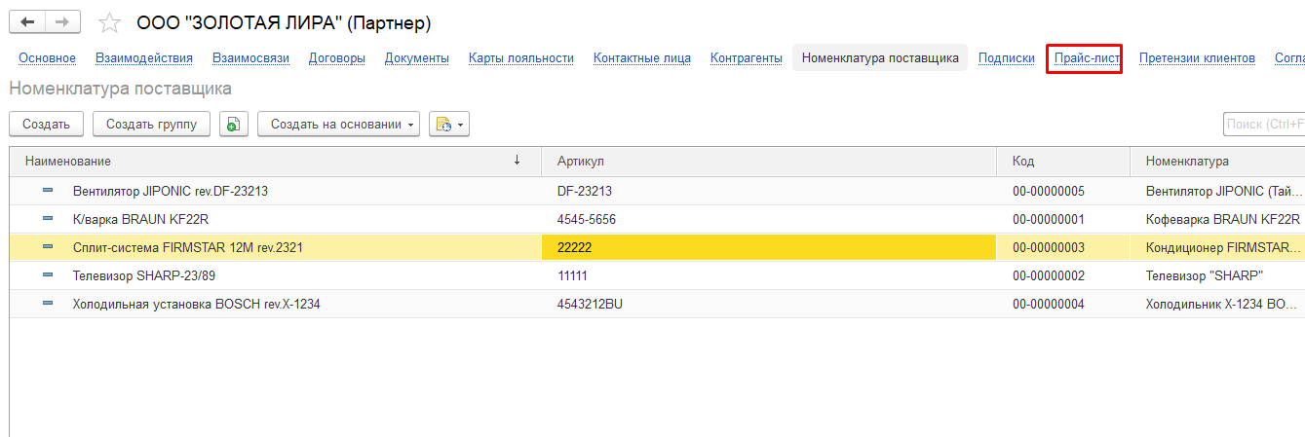Click the copy item icon button
The height and width of the screenshot is (437, 1305).
234,124
